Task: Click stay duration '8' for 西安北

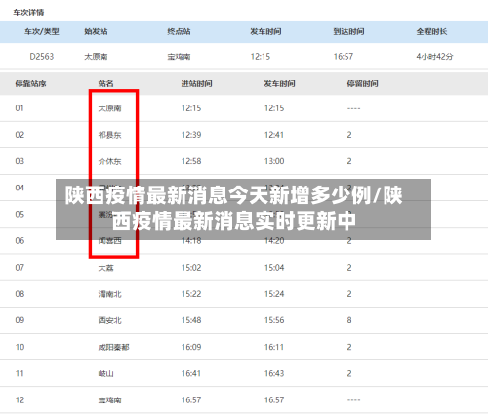Action: point(349,320)
